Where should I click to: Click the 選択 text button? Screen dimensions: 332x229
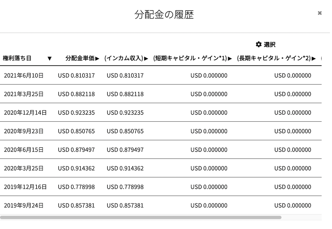pos(269,45)
